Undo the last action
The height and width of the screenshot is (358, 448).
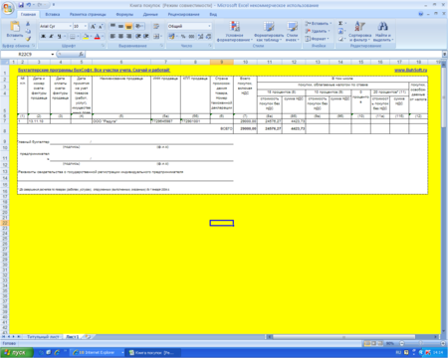(29, 5)
